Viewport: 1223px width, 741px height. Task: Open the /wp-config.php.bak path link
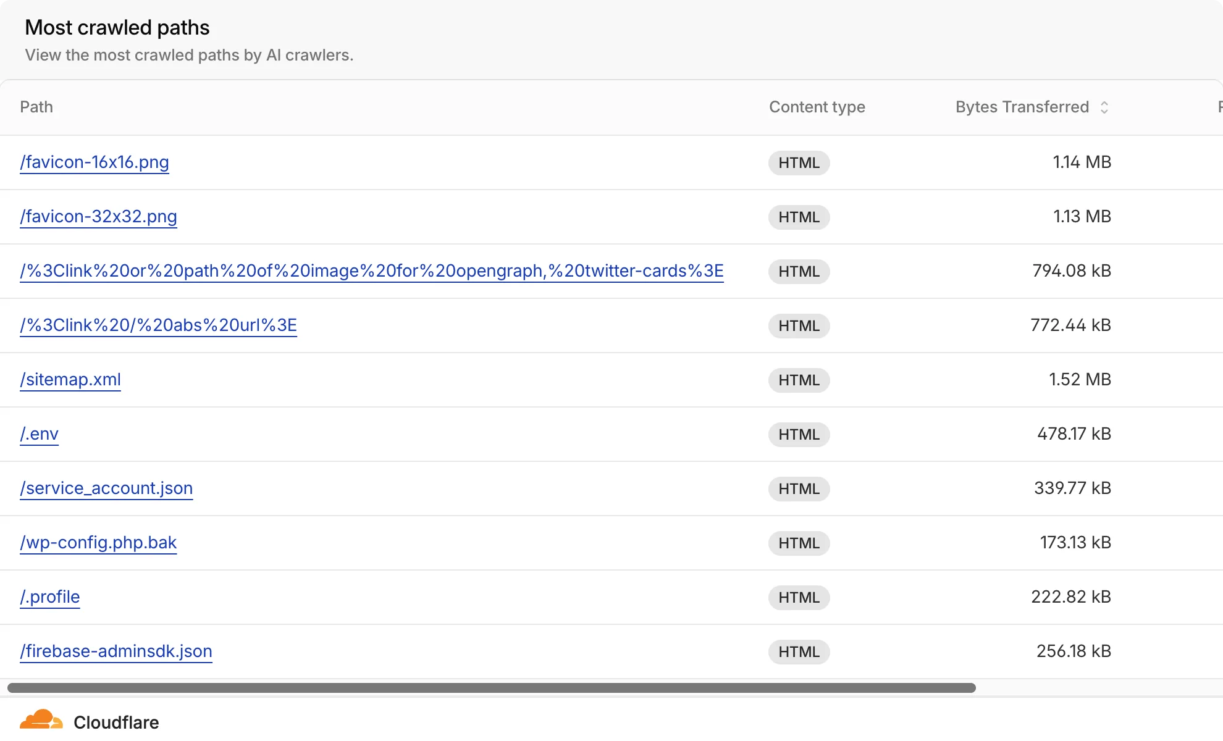[x=98, y=543]
